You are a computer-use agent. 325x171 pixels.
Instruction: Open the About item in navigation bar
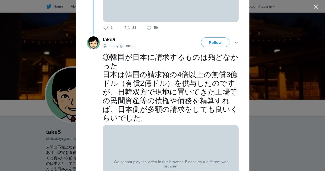pos(73,7)
